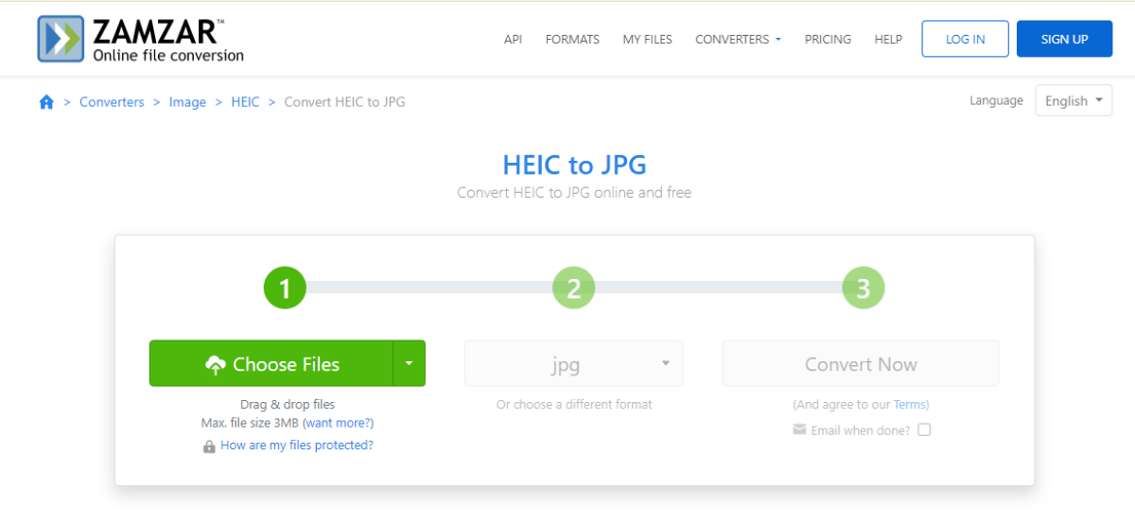Click the Online file conversion tagline
Image resolution: width=1135 pixels, height=524 pixels.
point(168,55)
